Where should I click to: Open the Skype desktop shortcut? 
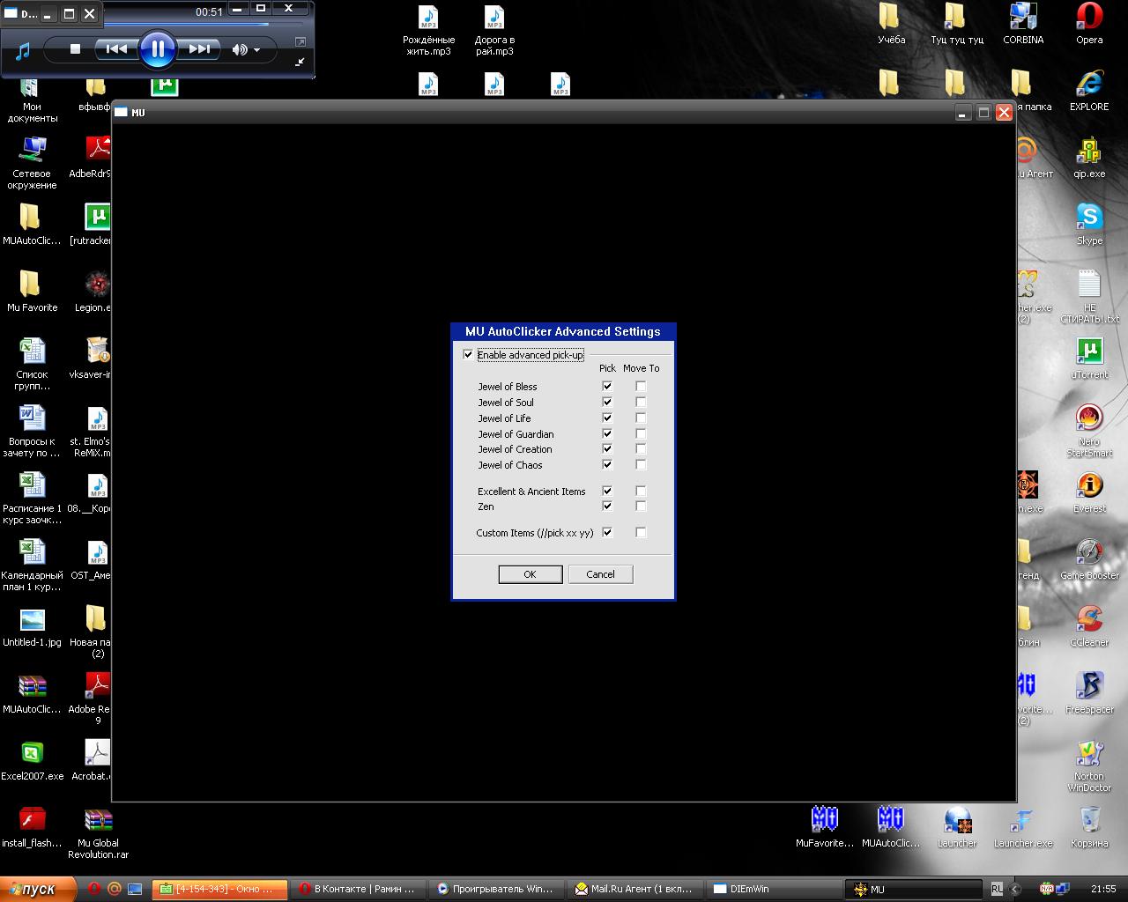pos(1089,225)
